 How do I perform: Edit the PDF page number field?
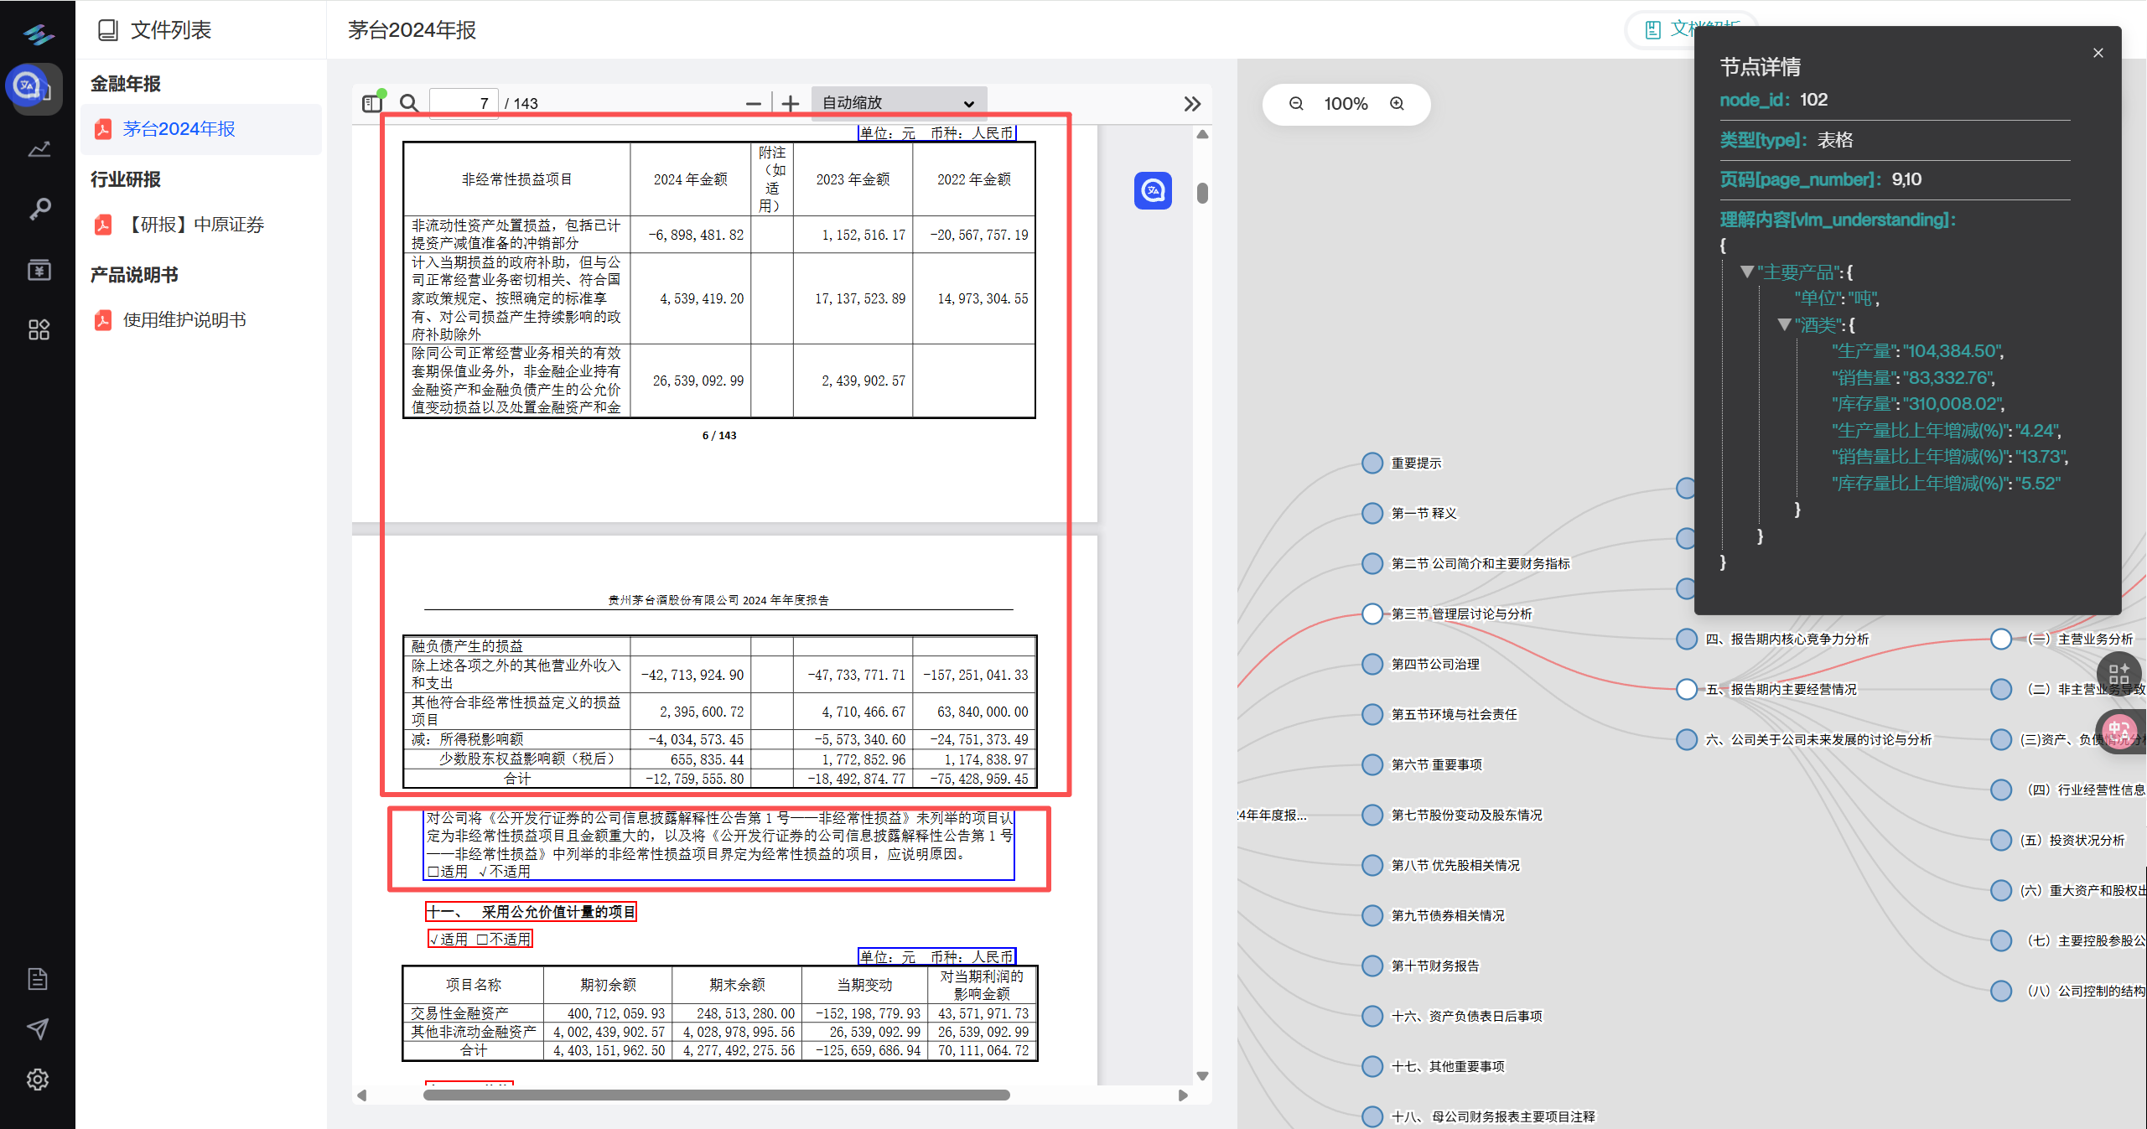pos(464,103)
